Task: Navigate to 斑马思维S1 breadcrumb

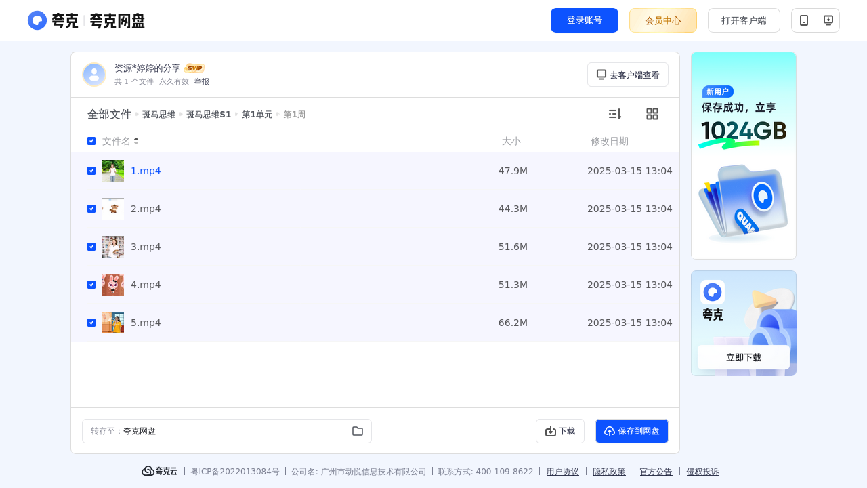Action: pyautogui.click(x=209, y=115)
